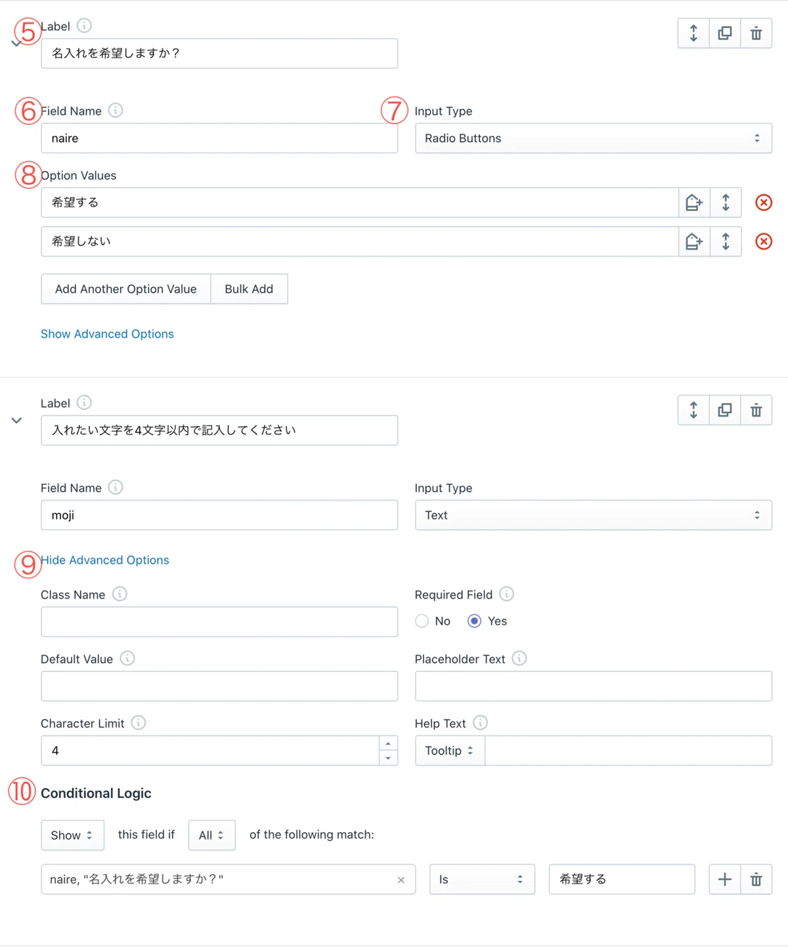788x947 pixels.
Task: Decrease the Character Limit value
Action: pyautogui.click(x=388, y=758)
